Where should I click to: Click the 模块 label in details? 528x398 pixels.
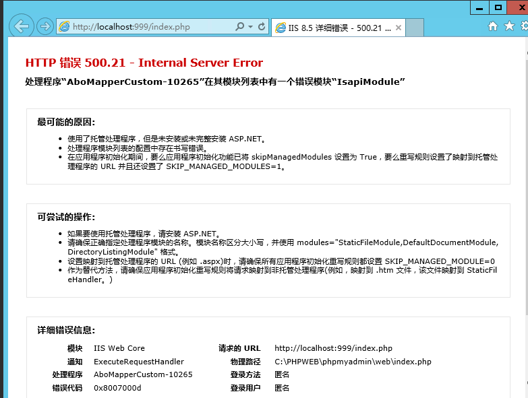75,348
